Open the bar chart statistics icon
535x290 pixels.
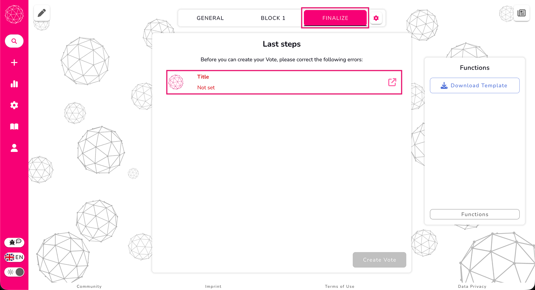click(14, 84)
